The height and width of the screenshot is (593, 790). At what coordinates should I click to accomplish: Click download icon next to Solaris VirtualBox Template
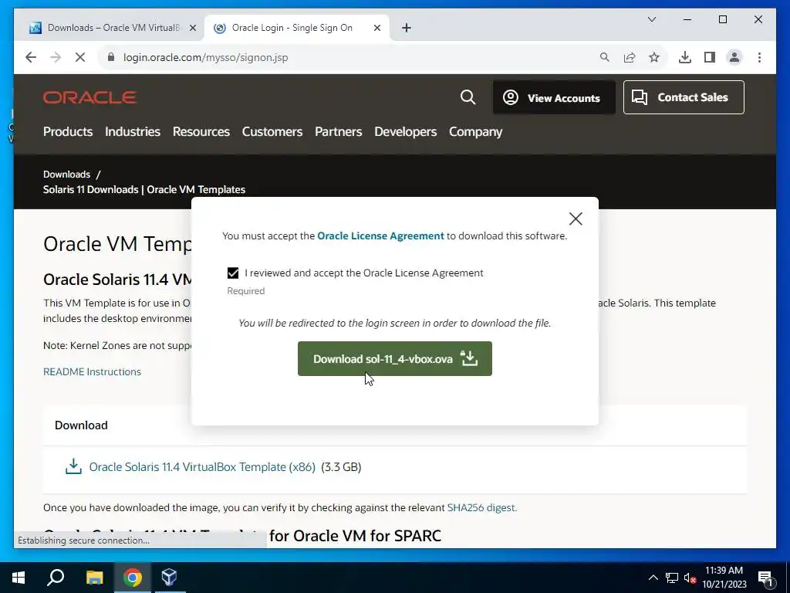73,466
